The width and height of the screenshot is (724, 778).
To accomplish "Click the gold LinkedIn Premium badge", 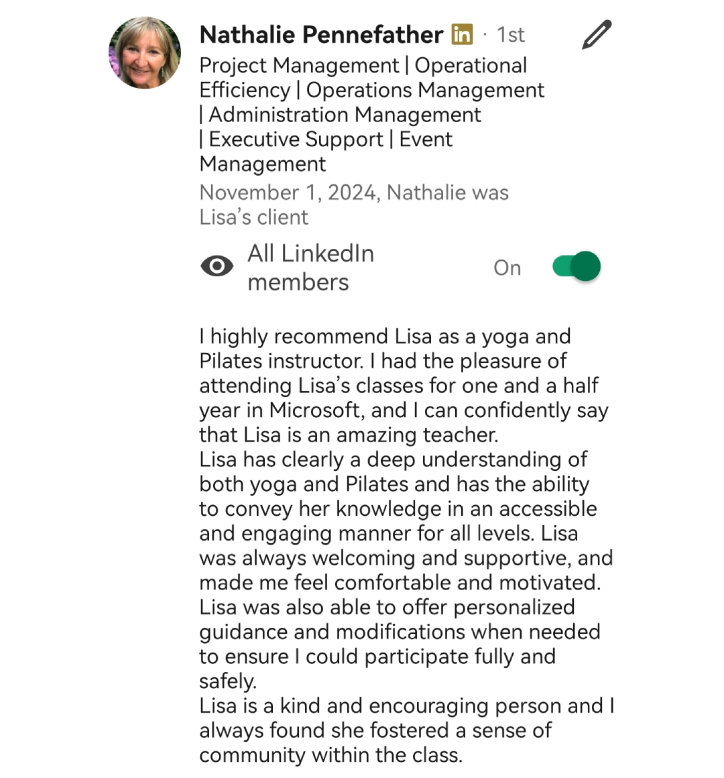I will coord(462,34).
